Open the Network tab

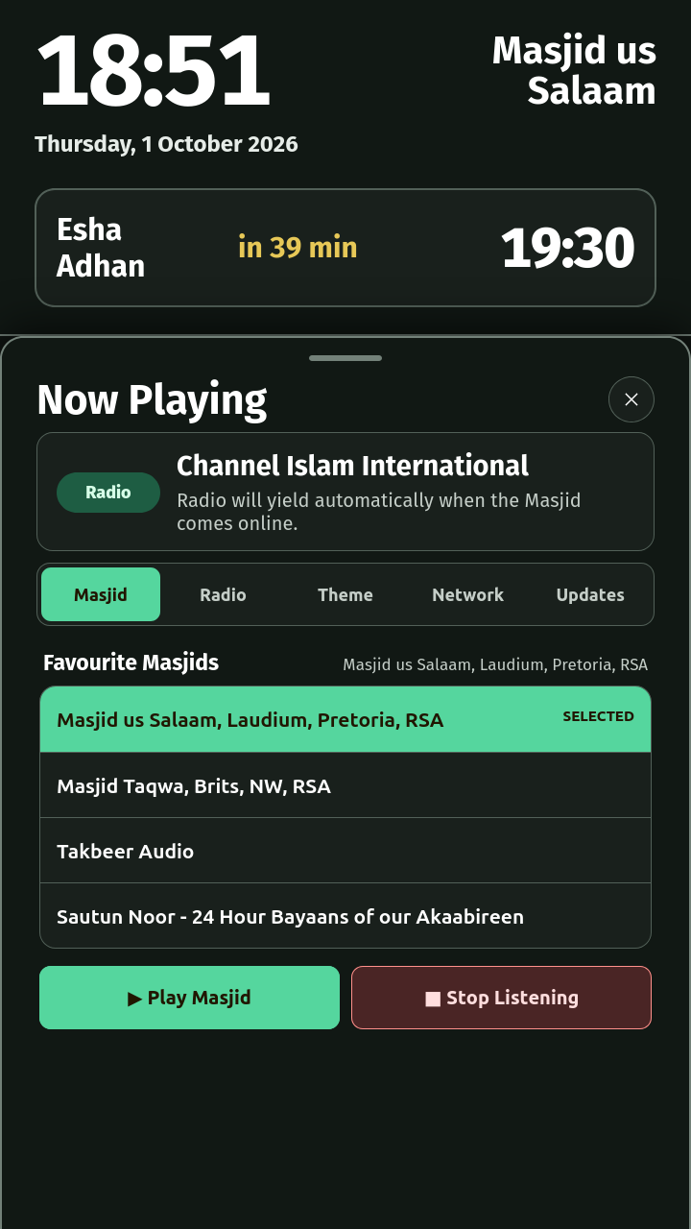(467, 594)
